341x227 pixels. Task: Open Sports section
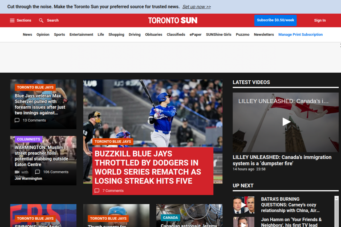coord(59,35)
